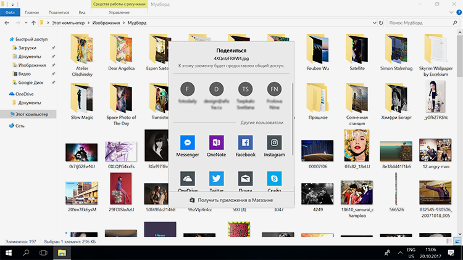This screenshot has width=463, height=260.
Task: Switch to details view icon
Action: pos(449,242)
